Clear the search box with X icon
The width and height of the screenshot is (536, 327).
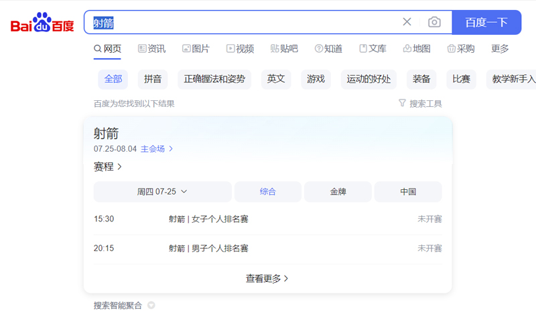coord(407,22)
